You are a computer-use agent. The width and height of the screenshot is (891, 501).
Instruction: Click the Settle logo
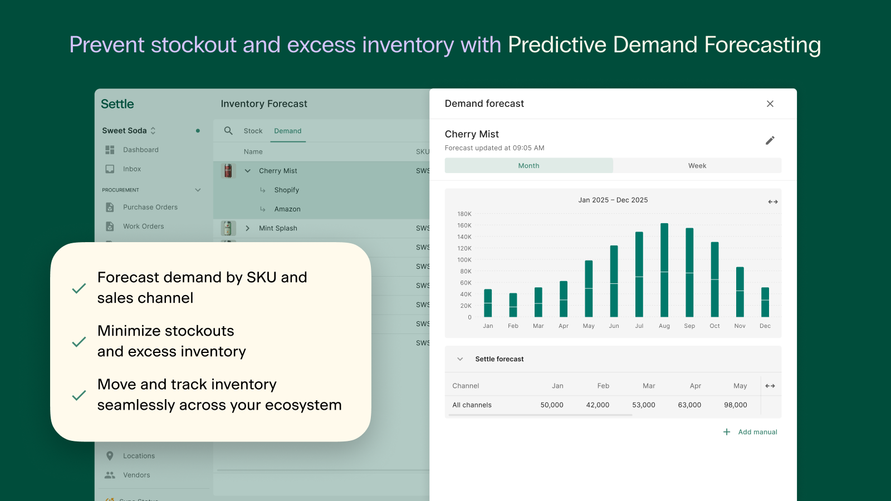click(x=118, y=104)
